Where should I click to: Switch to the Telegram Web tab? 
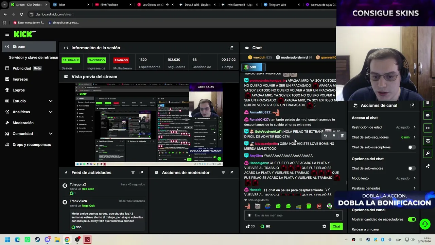[282, 5]
